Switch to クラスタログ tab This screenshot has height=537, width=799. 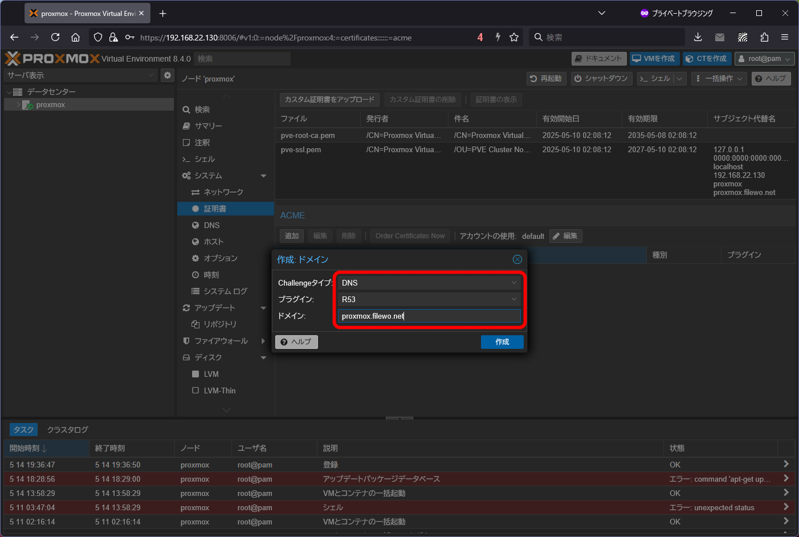(68, 430)
